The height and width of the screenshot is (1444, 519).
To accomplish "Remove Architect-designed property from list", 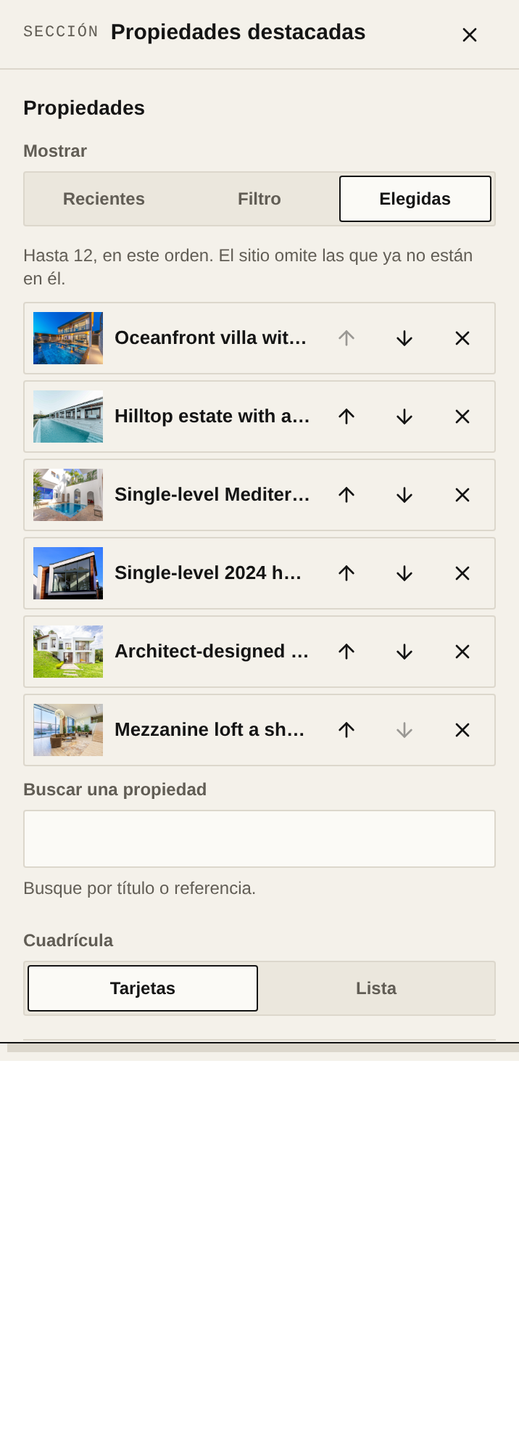I will [x=462, y=652].
